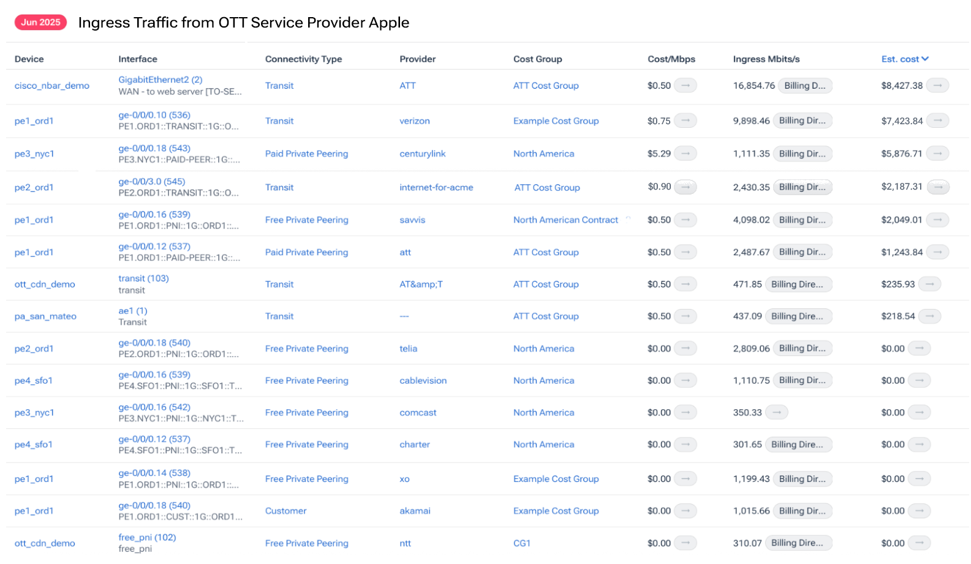Open device pa_san_mateo
The image size is (971, 564).
(x=45, y=316)
